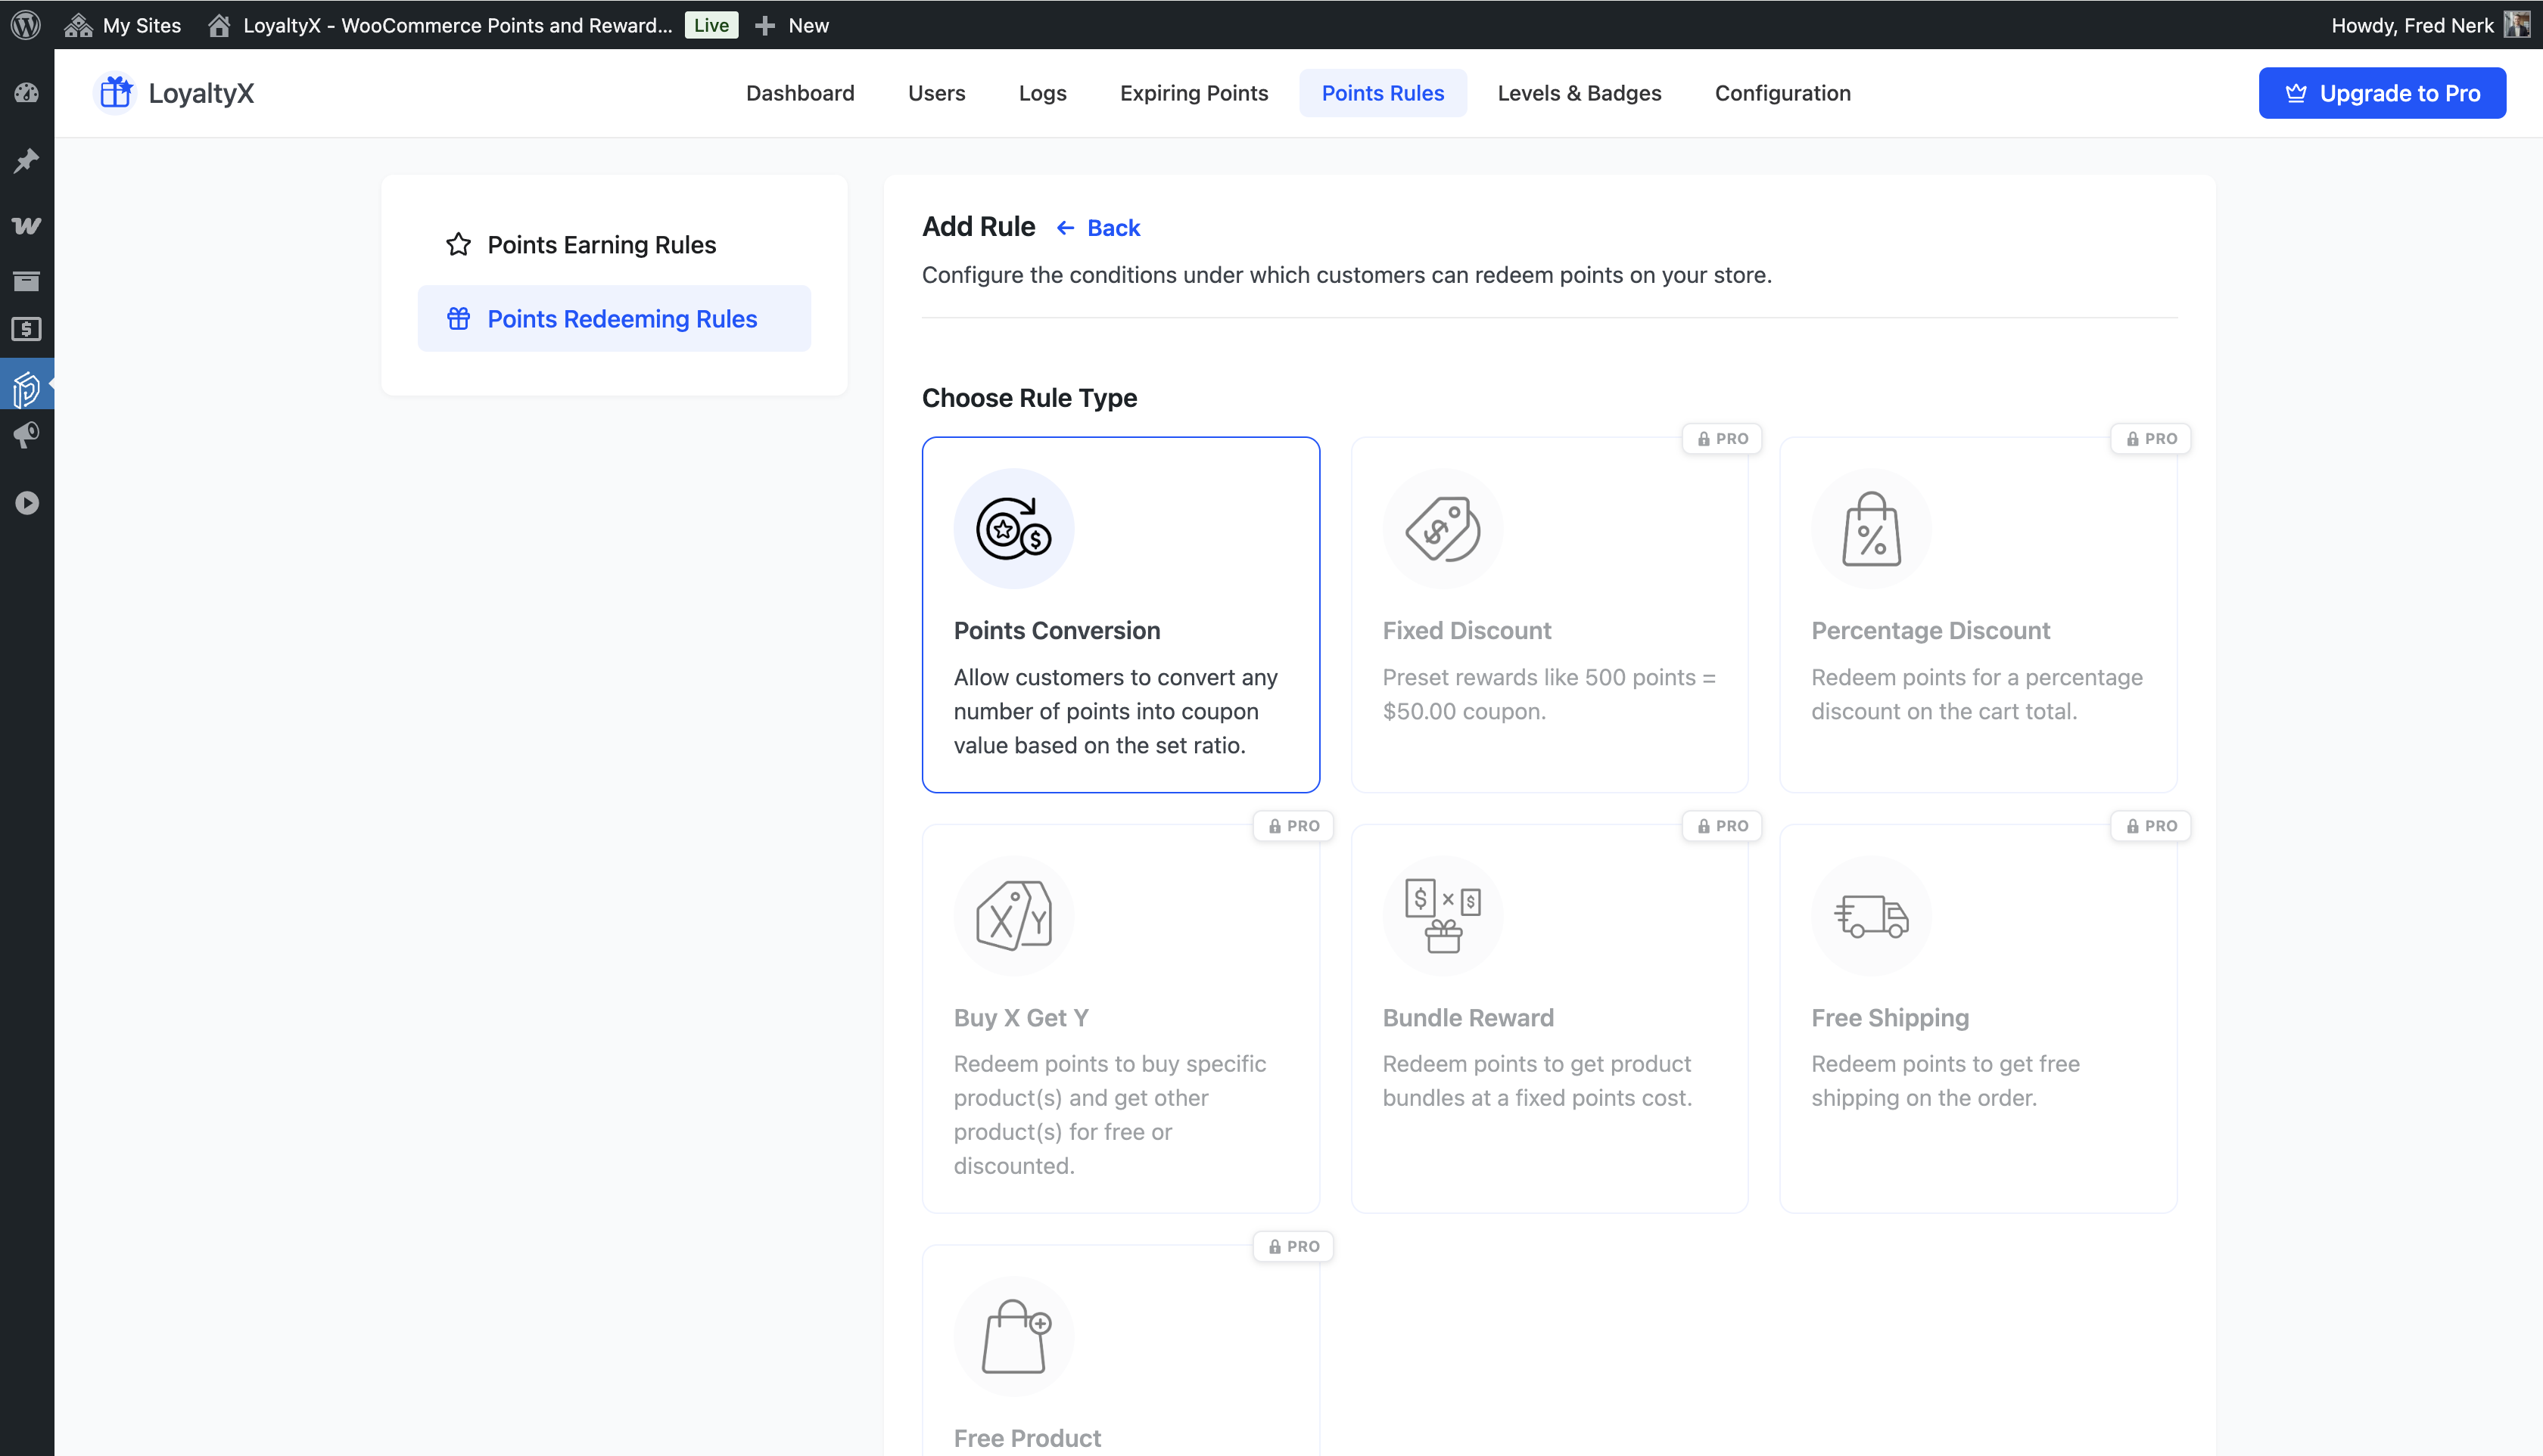The image size is (2543, 1456).
Task: Select the Fixed Discount rule card
Action: 1549,614
